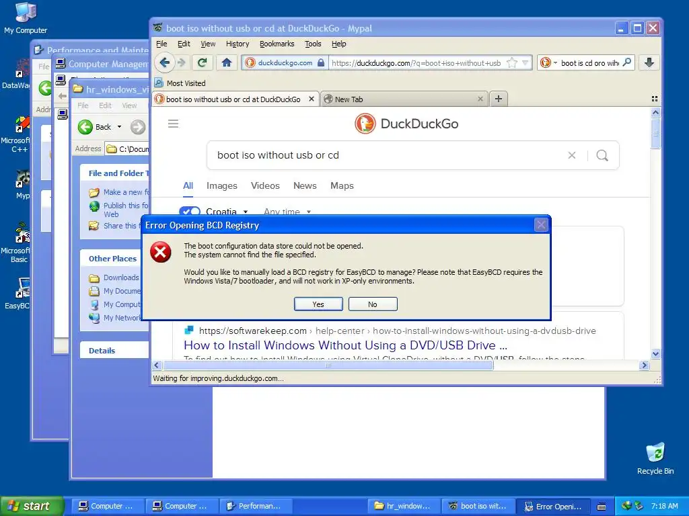Click the horizontal scrollbar thumb in browser
Screen dimensions: 689x516
328,365
